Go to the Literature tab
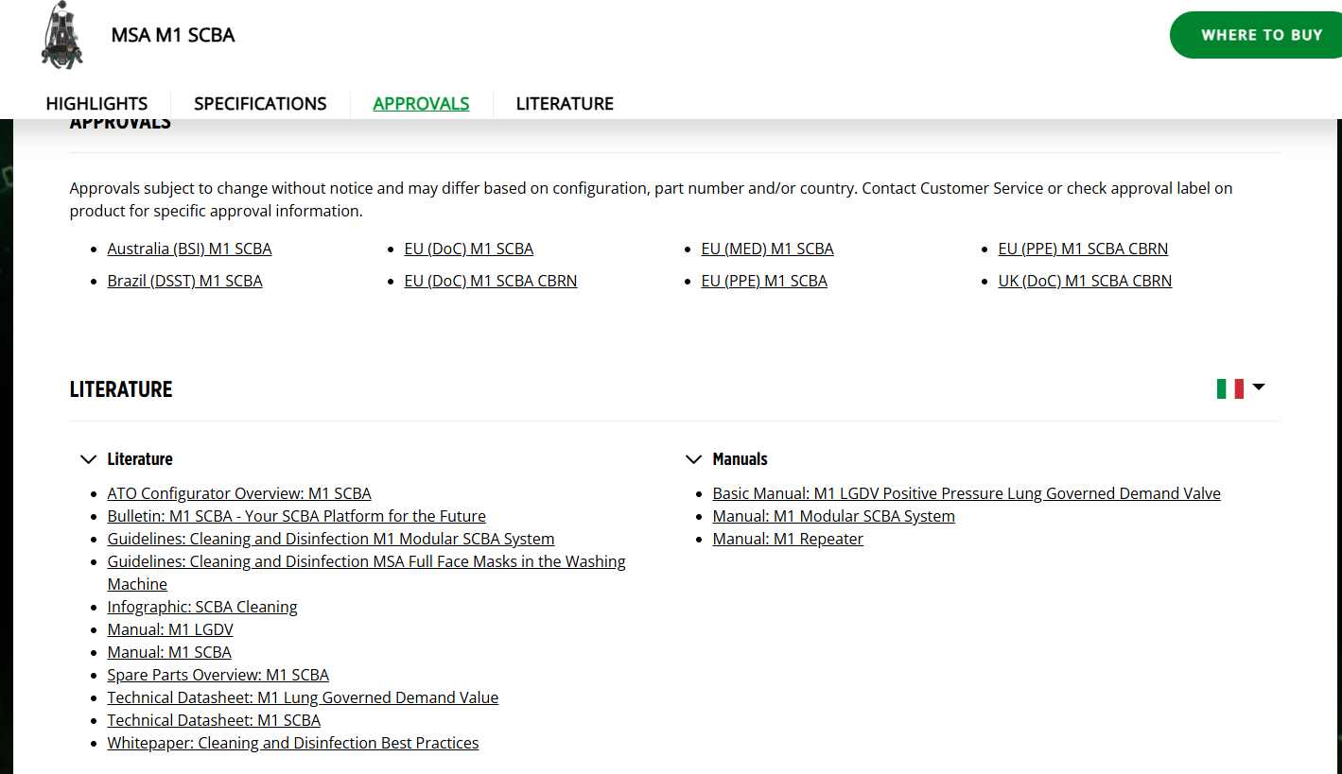The image size is (1342, 774). pyautogui.click(x=565, y=104)
